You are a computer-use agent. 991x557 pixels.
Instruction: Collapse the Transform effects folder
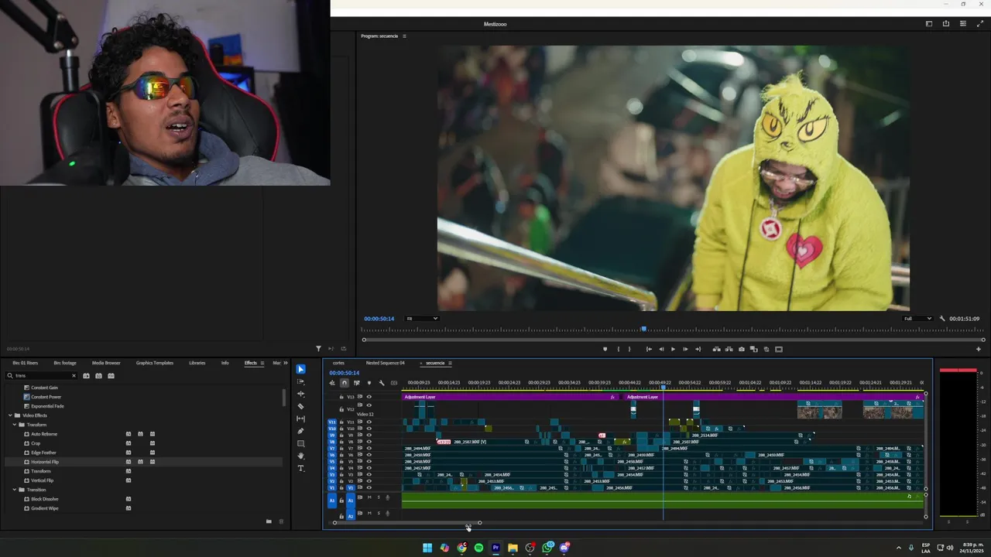tap(14, 425)
